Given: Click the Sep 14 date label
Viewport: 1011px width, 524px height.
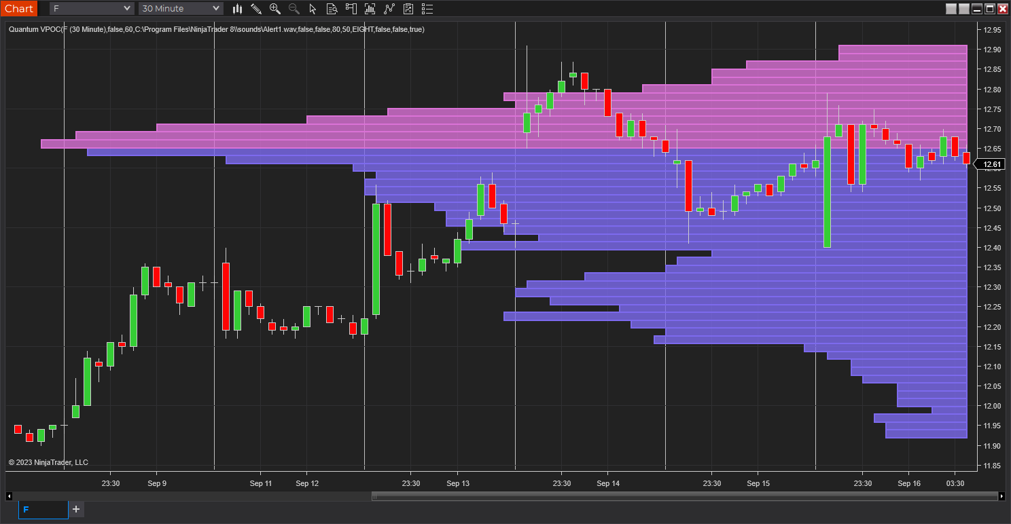Looking at the screenshot, I should pyautogui.click(x=608, y=483).
